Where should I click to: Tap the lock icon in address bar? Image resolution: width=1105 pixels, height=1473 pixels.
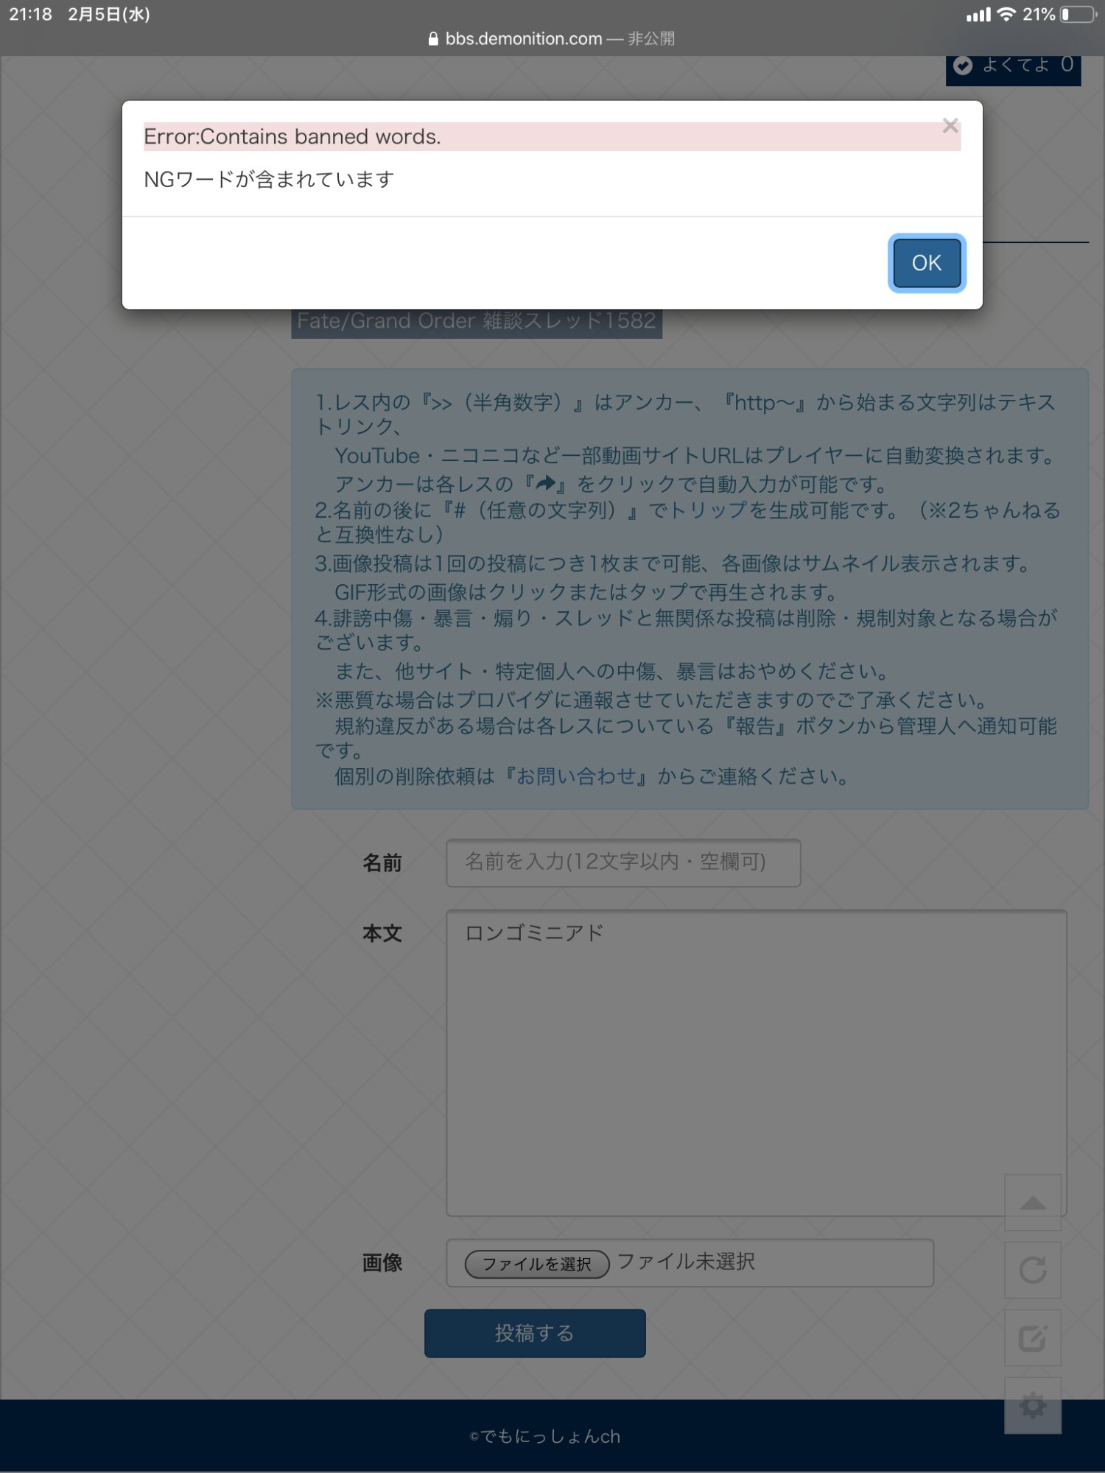433,39
